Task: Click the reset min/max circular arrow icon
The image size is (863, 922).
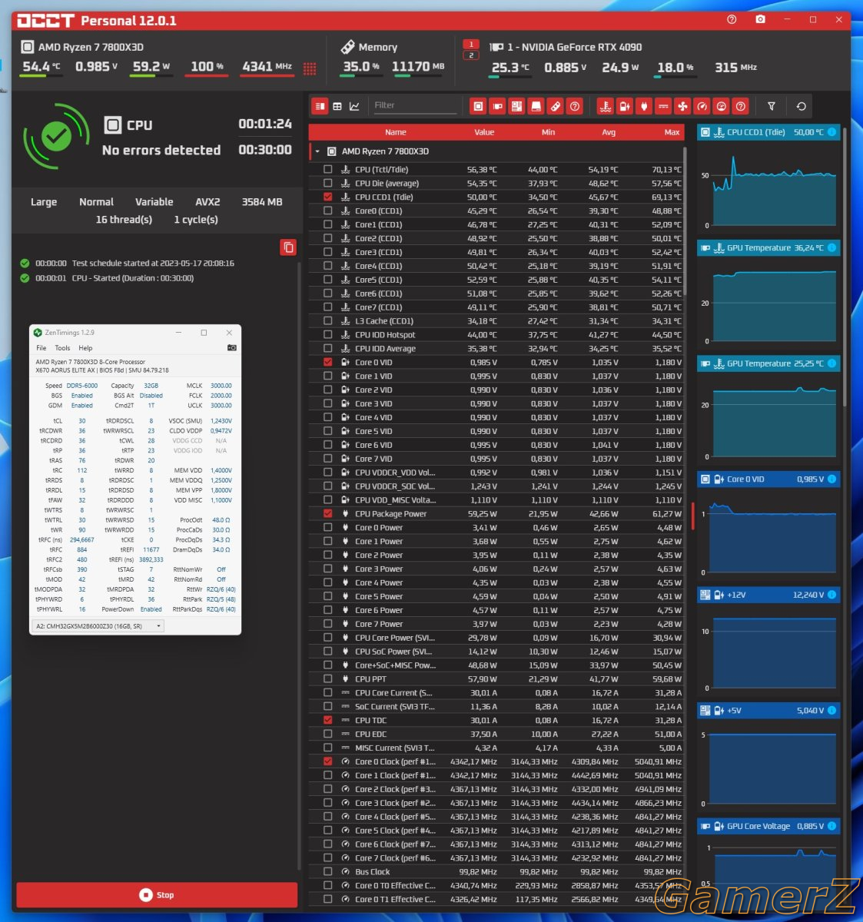Action: tap(802, 106)
